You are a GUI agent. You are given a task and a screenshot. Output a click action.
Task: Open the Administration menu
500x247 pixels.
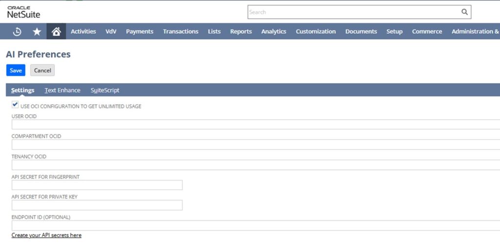(476, 31)
